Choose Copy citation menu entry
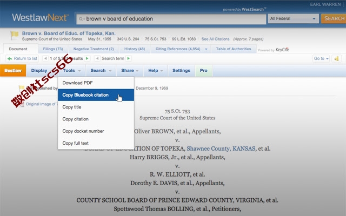The width and height of the screenshot is (346, 216). click(x=96, y=119)
